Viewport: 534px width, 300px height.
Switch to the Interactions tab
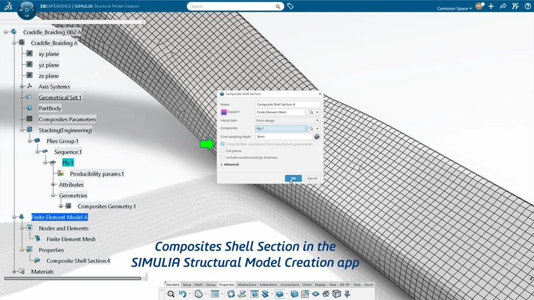click(x=268, y=284)
